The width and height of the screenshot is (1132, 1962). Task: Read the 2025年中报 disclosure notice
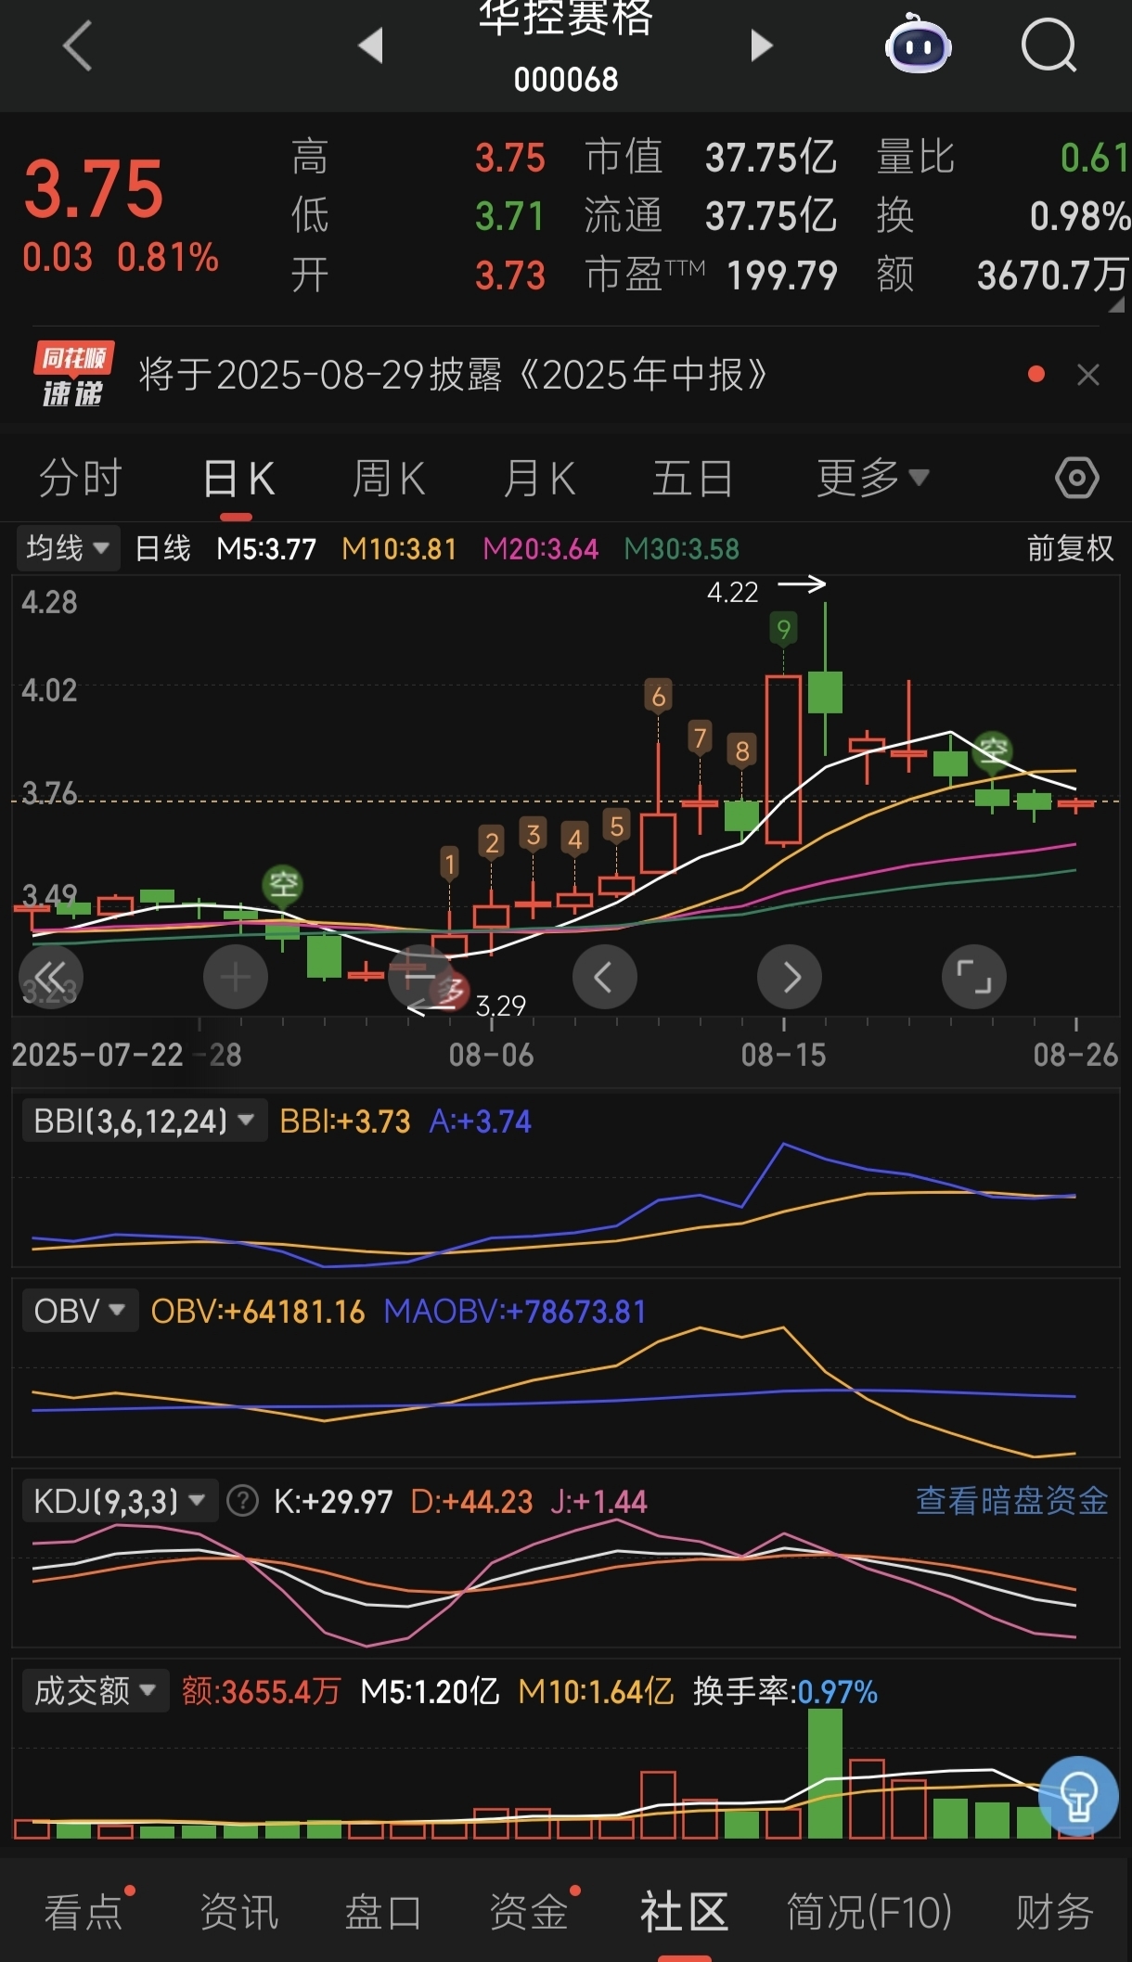click(x=453, y=375)
